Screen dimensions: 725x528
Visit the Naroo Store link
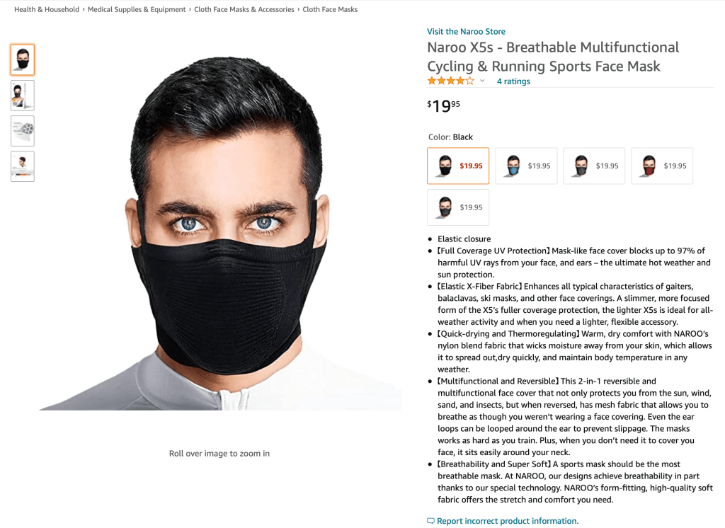pyautogui.click(x=466, y=31)
